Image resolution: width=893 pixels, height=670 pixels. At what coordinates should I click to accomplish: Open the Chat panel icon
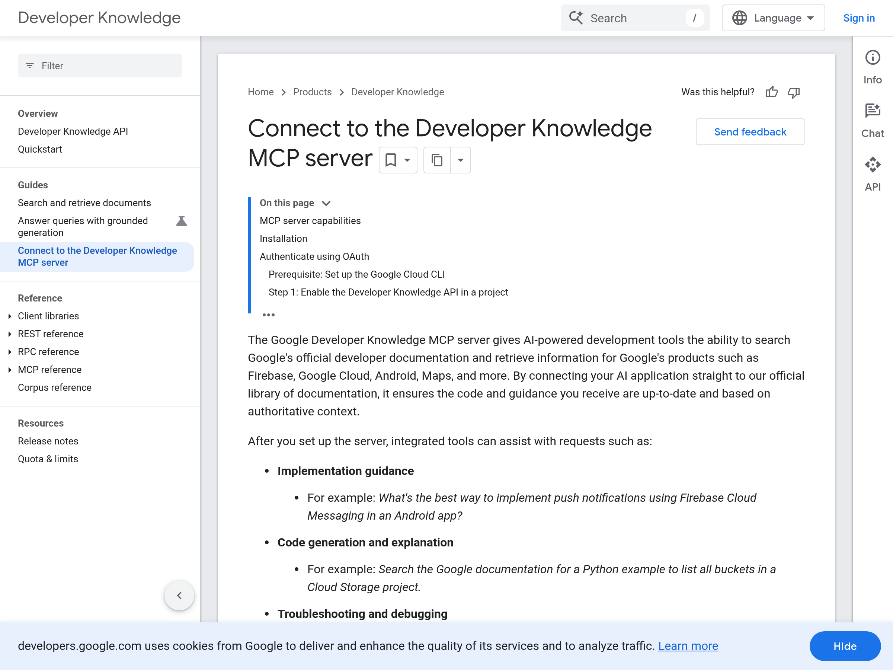(x=873, y=111)
